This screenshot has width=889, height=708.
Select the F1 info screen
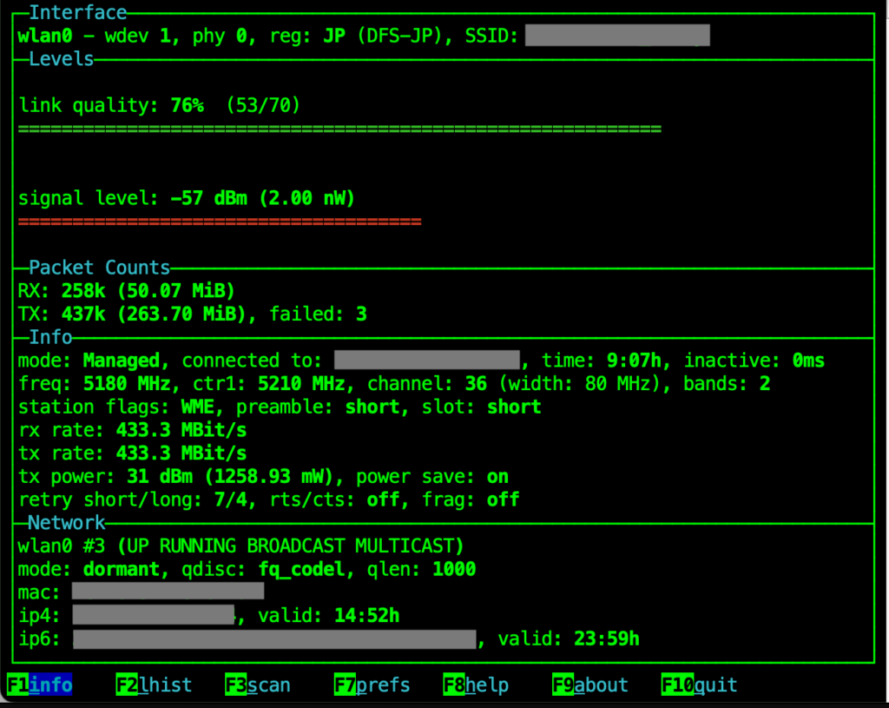[x=40, y=685]
